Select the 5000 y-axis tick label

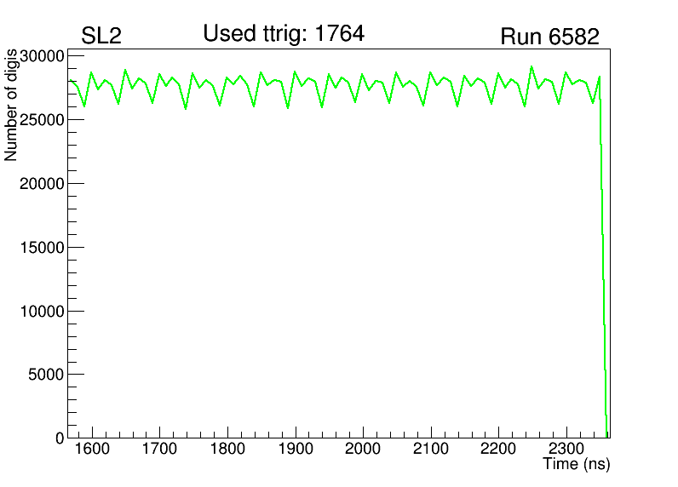click(46, 375)
